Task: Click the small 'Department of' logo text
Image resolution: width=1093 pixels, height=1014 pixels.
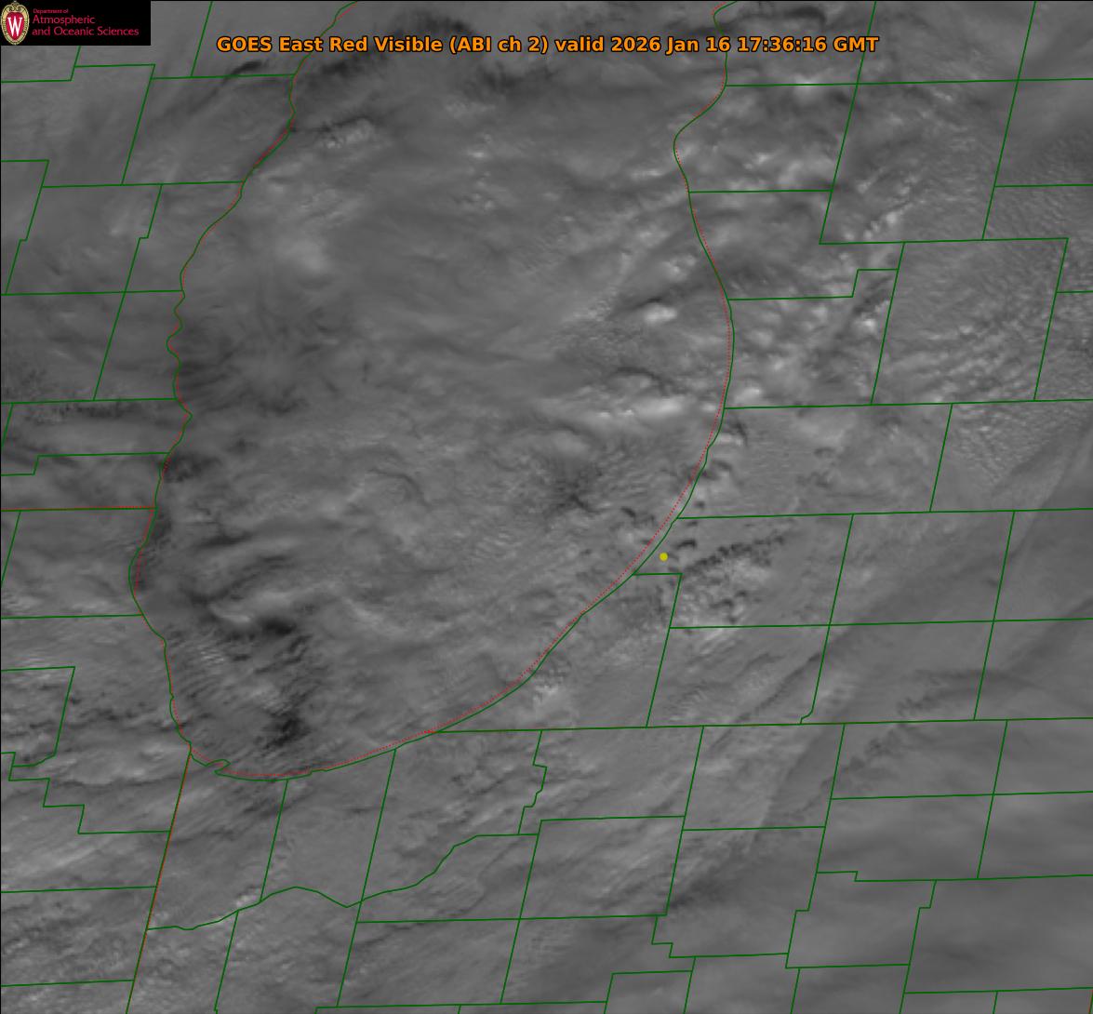Action: (49, 10)
